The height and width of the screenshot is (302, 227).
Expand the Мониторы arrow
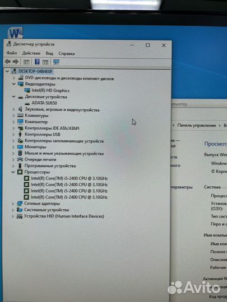[x=13, y=147]
